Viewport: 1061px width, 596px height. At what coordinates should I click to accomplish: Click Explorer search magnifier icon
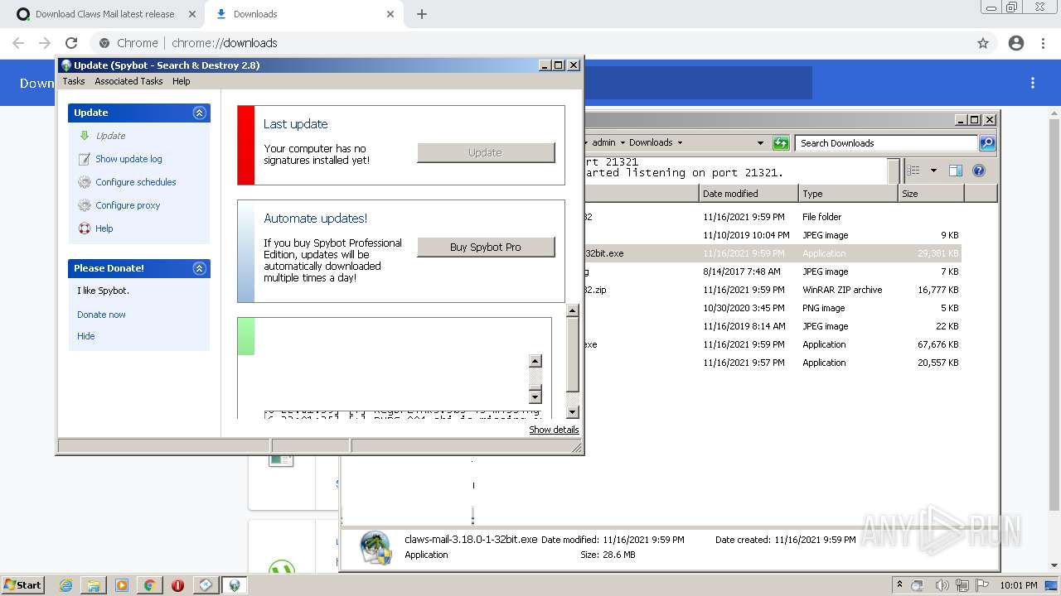987,143
